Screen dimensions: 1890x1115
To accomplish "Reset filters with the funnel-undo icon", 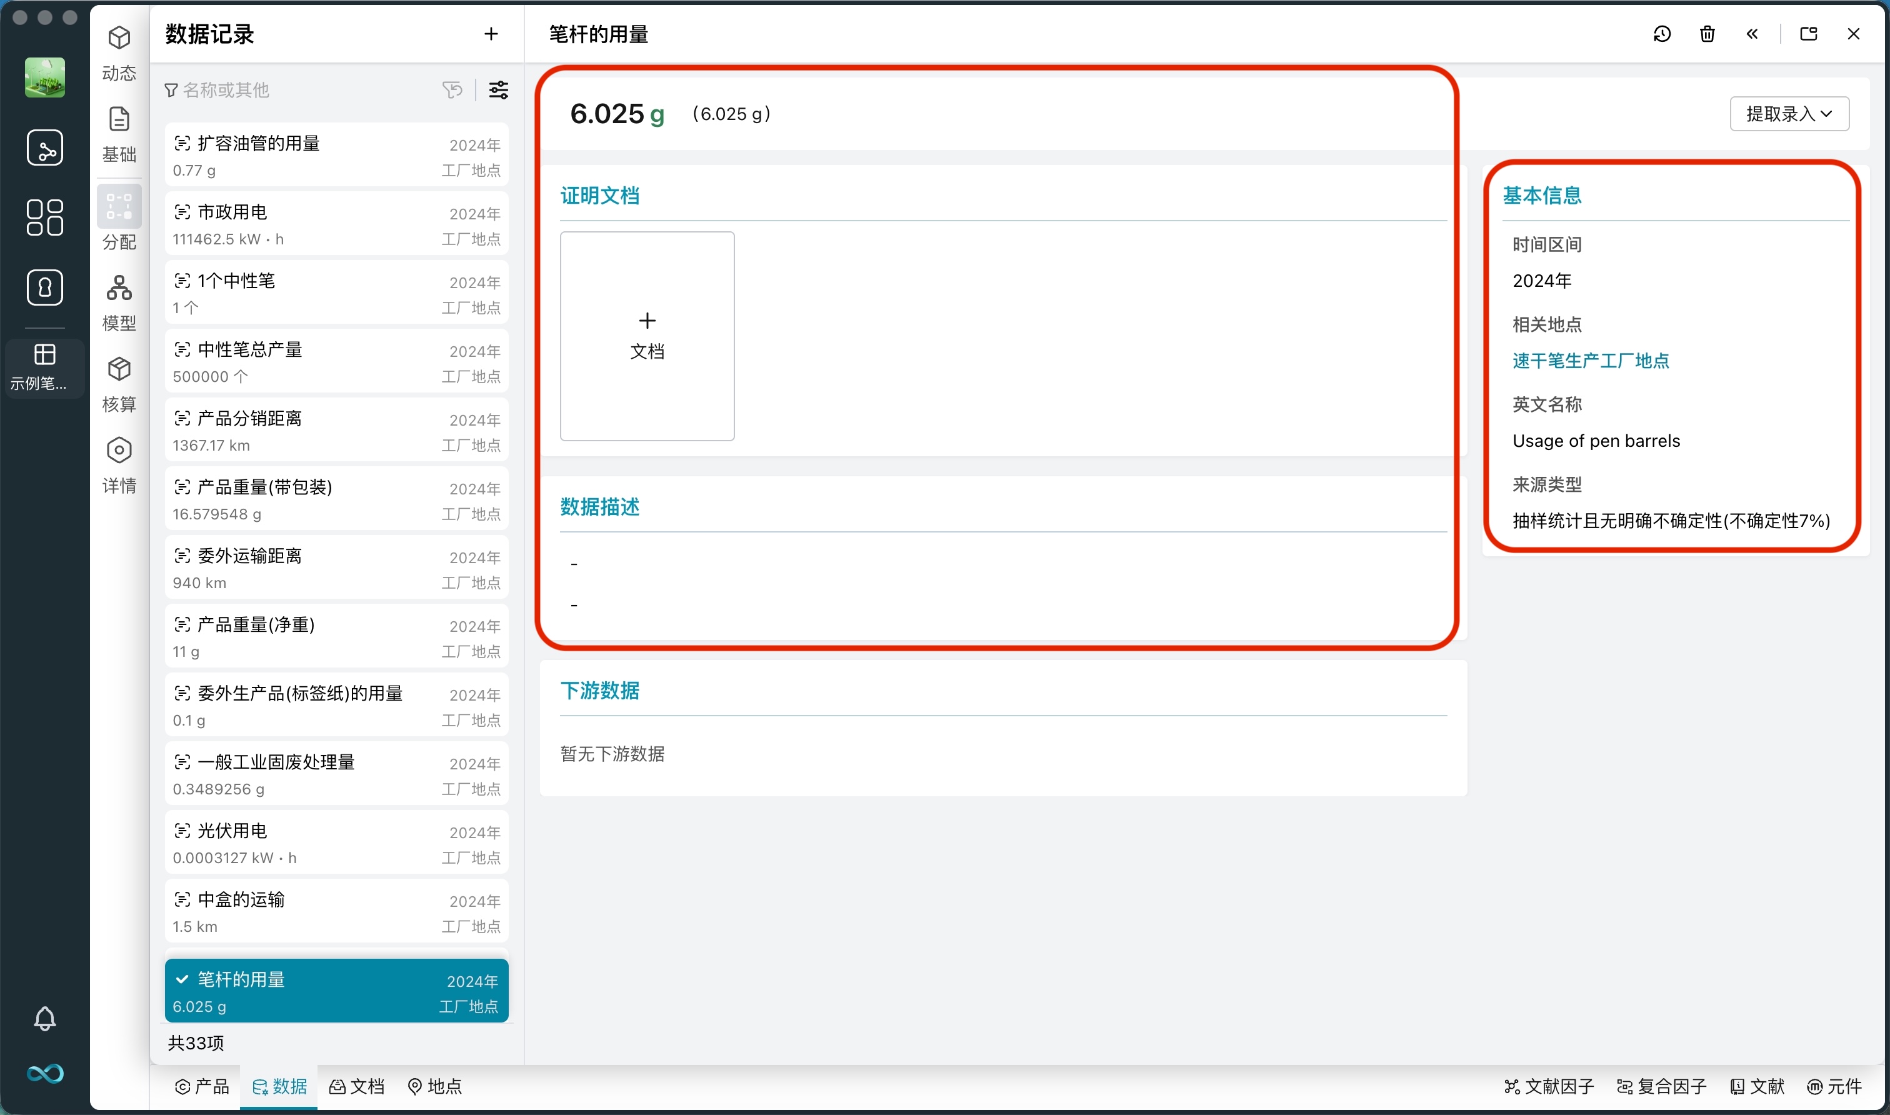I will (x=452, y=89).
